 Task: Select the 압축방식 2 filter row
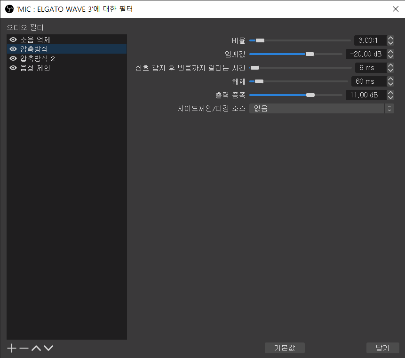tap(67, 58)
